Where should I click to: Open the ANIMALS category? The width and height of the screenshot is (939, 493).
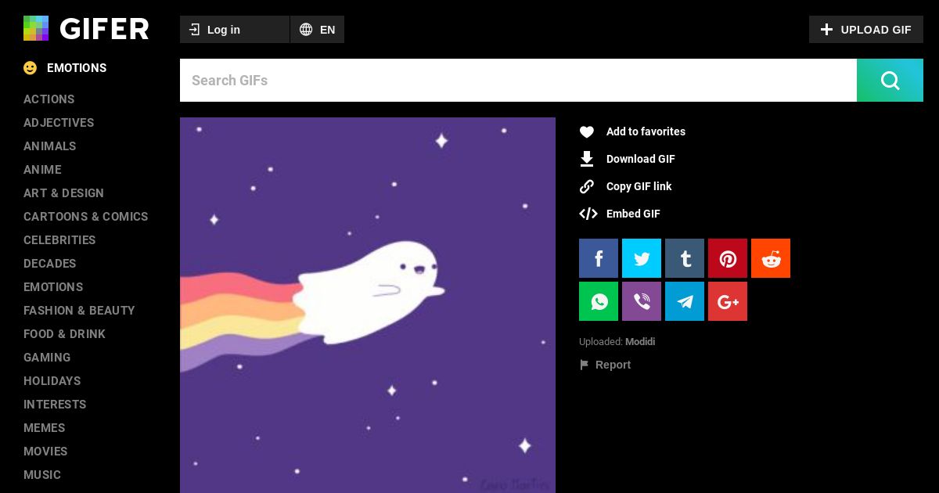click(50, 146)
